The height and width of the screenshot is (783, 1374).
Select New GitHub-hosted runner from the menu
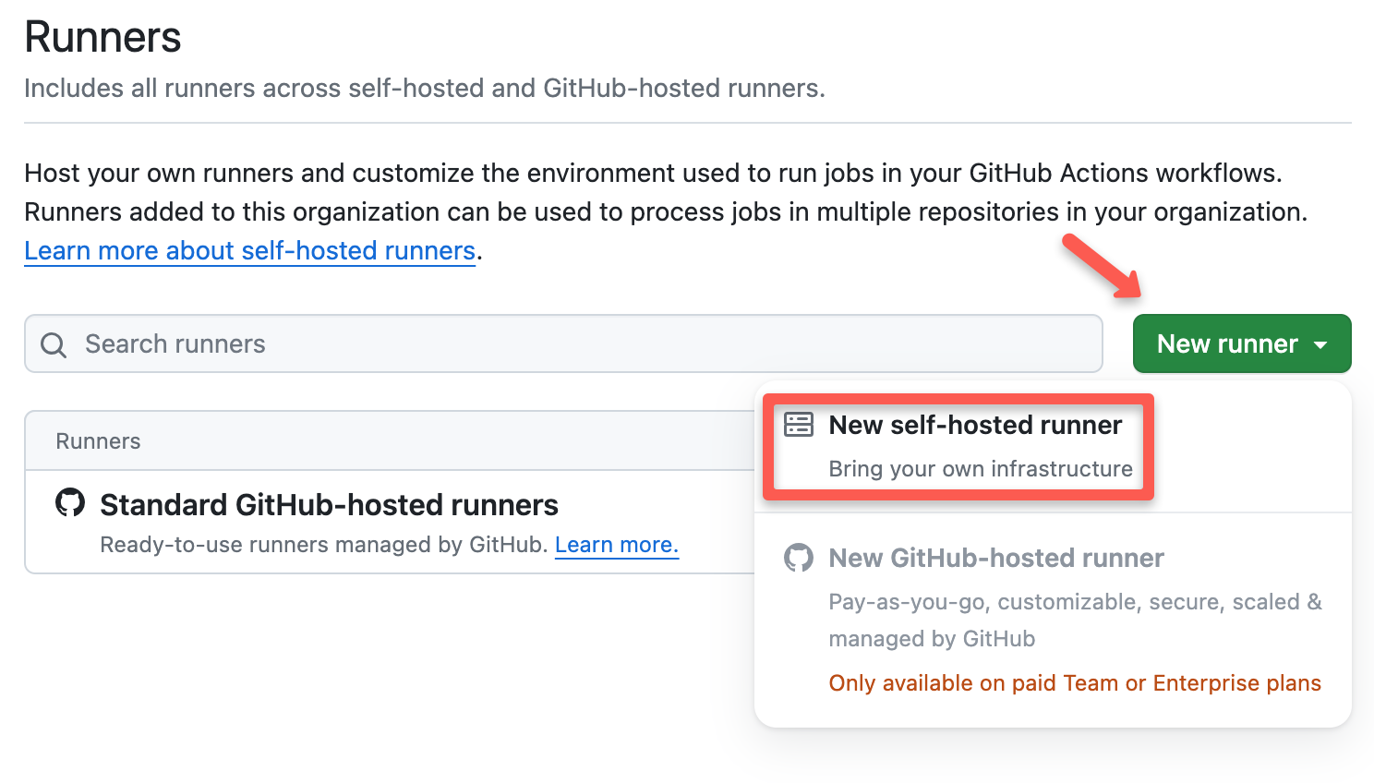click(995, 558)
